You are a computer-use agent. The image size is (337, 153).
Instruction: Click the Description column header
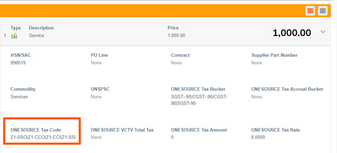pyautogui.click(x=41, y=28)
